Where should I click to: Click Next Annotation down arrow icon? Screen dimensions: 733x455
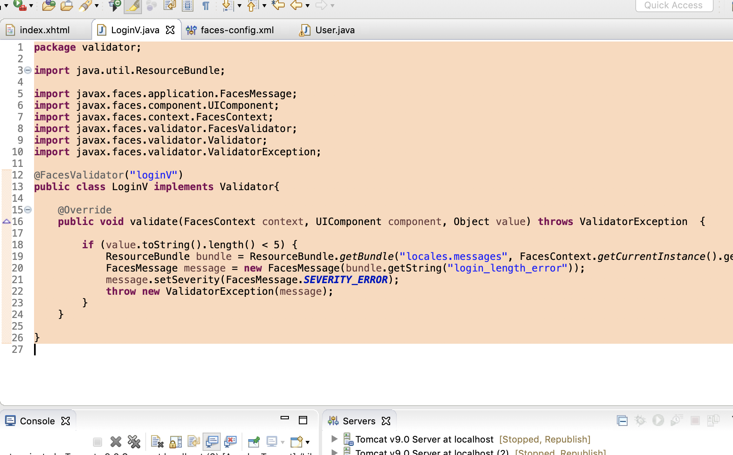(228, 5)
